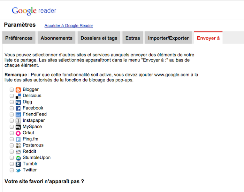This screenshot has width=244, height=192.
Task: Tick the Instapaper checkbox
Action: 12,121
